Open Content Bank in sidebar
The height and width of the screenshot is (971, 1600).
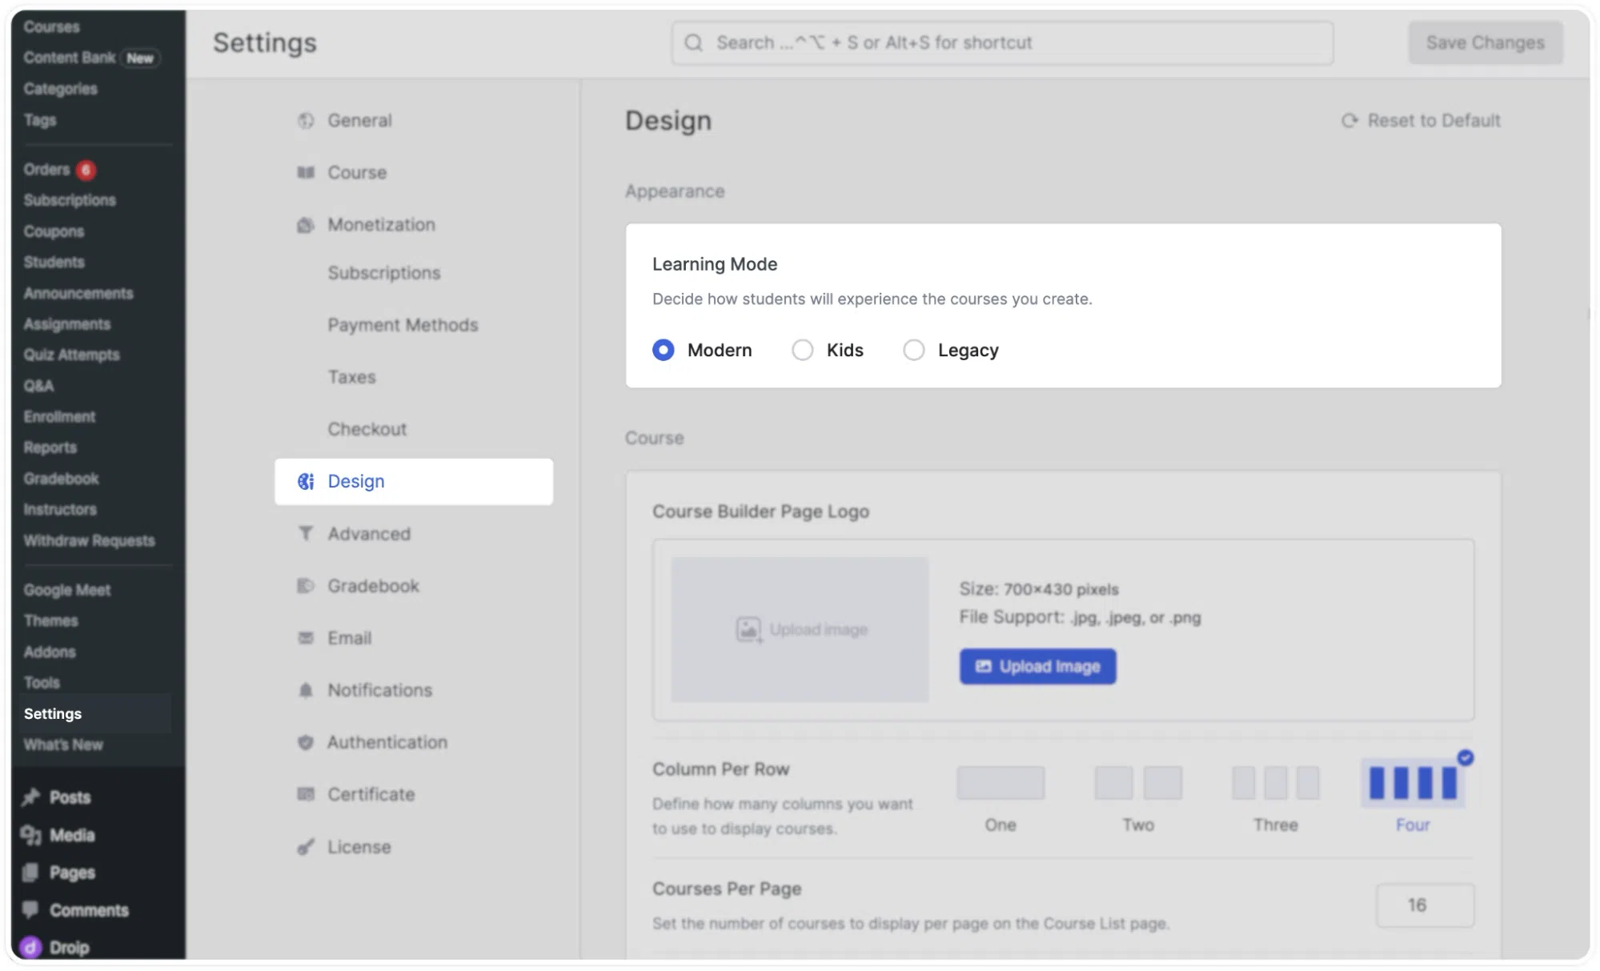(70, 58)
